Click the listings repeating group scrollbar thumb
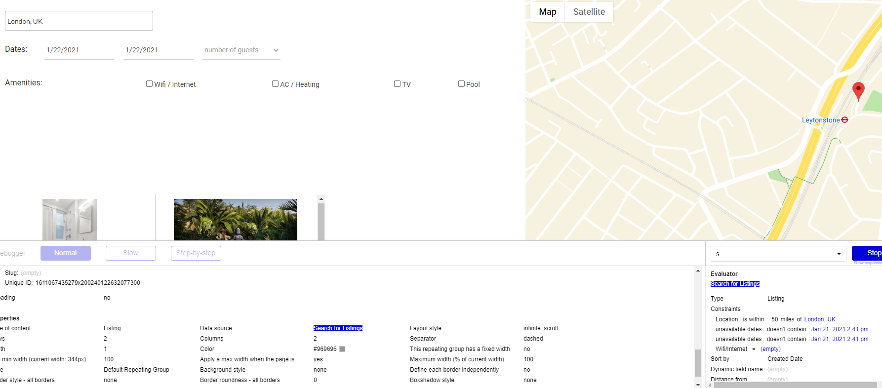The width and height of the screenshot is (882, 388). pyautogui.click(x=321, y=222)
